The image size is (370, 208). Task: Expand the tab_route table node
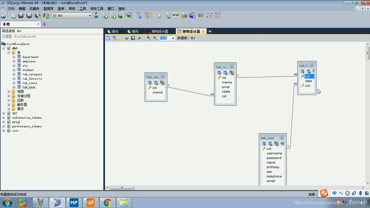[x=14, y=83]
